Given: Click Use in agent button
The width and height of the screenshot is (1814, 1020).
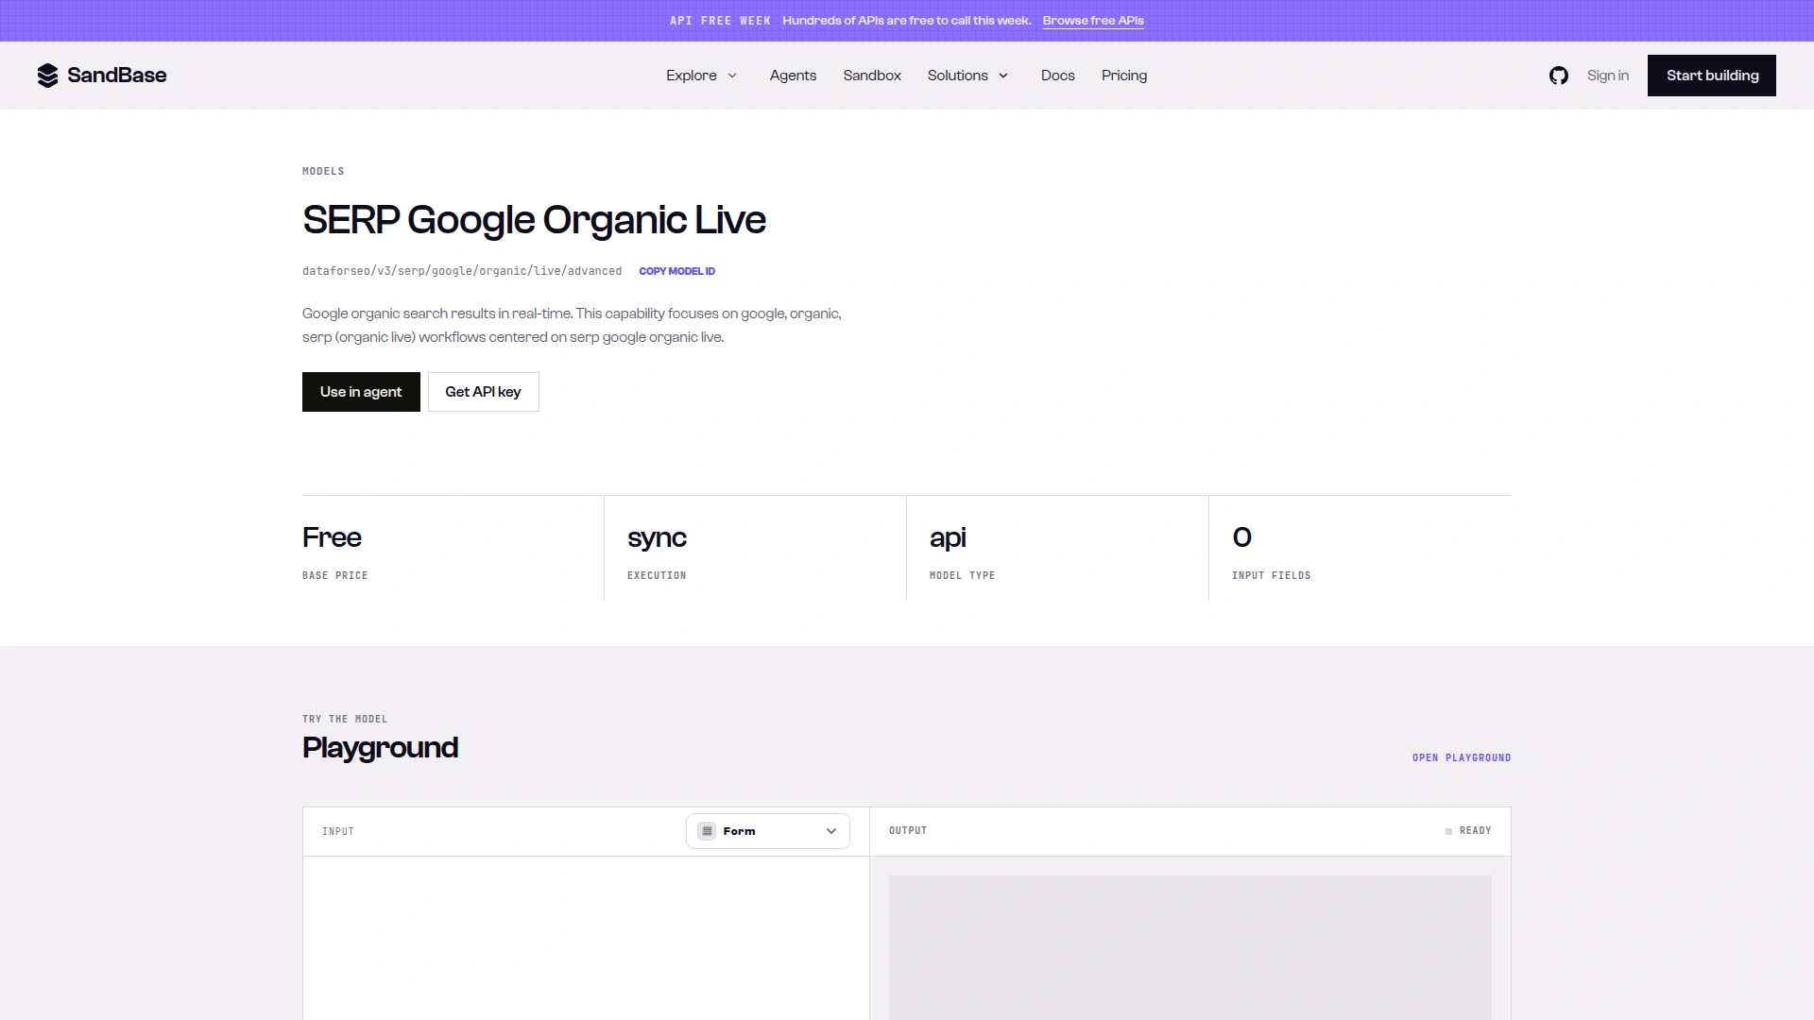Looking at the screenshot, I should pos(361,392).
